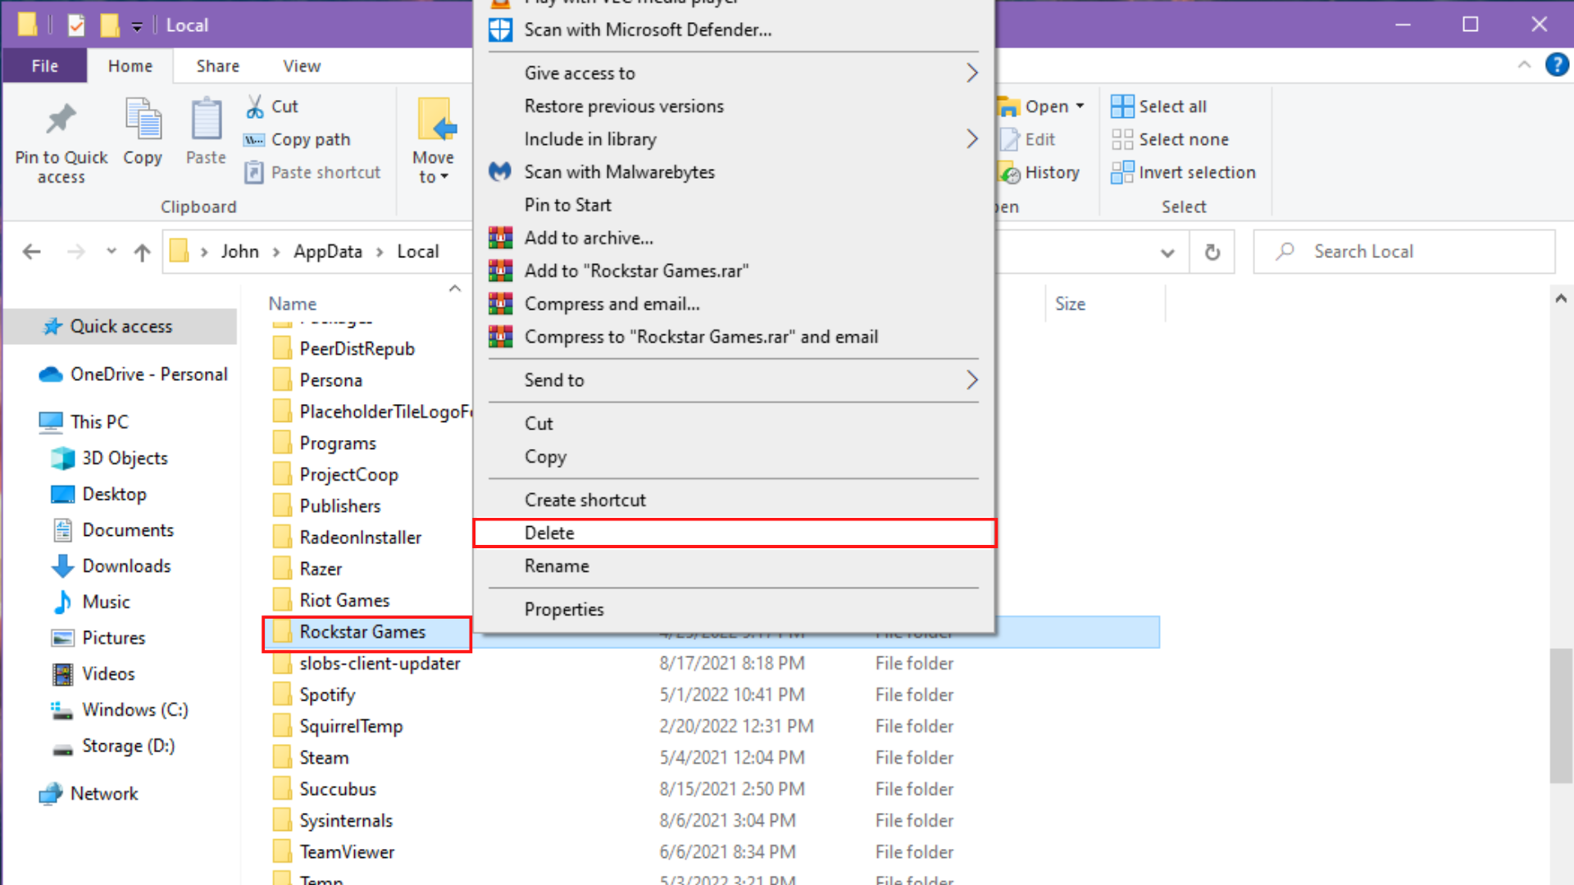Select the Music note icon in sidebar
The image size is (1574, 885).
[62, 602]
